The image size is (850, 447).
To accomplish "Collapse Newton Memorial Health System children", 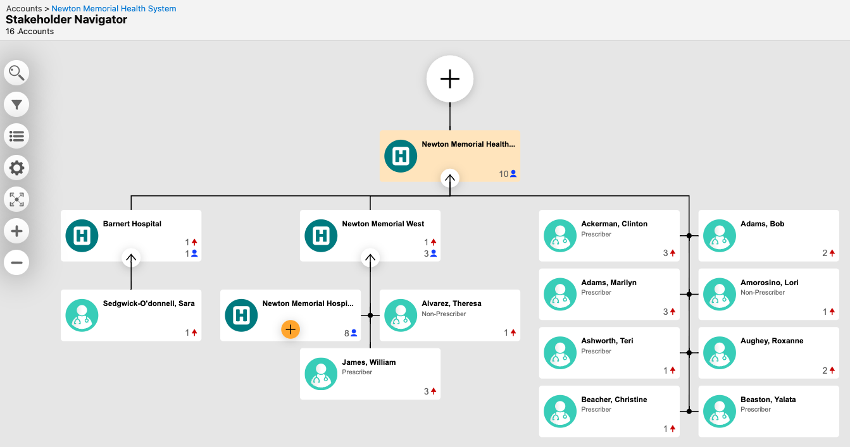I will coord(449,178).
